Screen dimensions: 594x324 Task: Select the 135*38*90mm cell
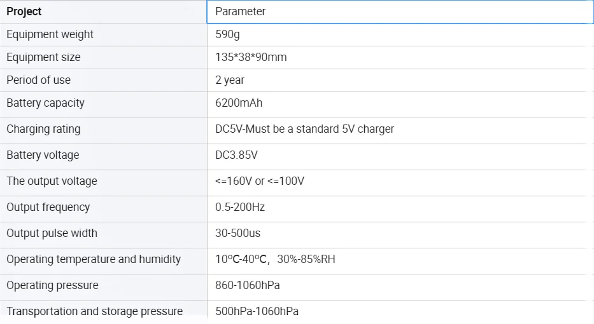400,57
